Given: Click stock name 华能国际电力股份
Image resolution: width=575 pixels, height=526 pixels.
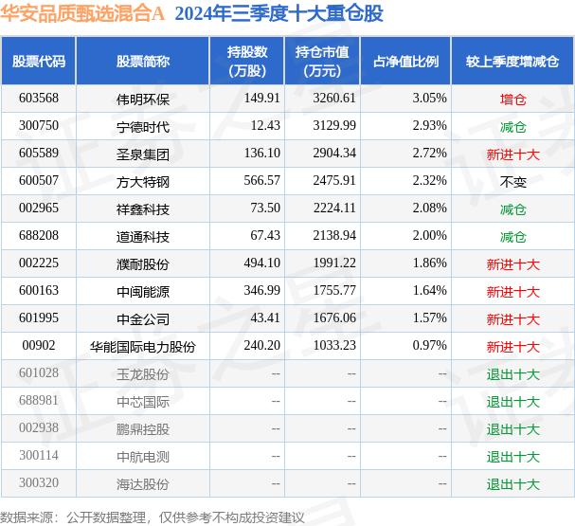Looking at the screenshot, I should click(143, 347).
